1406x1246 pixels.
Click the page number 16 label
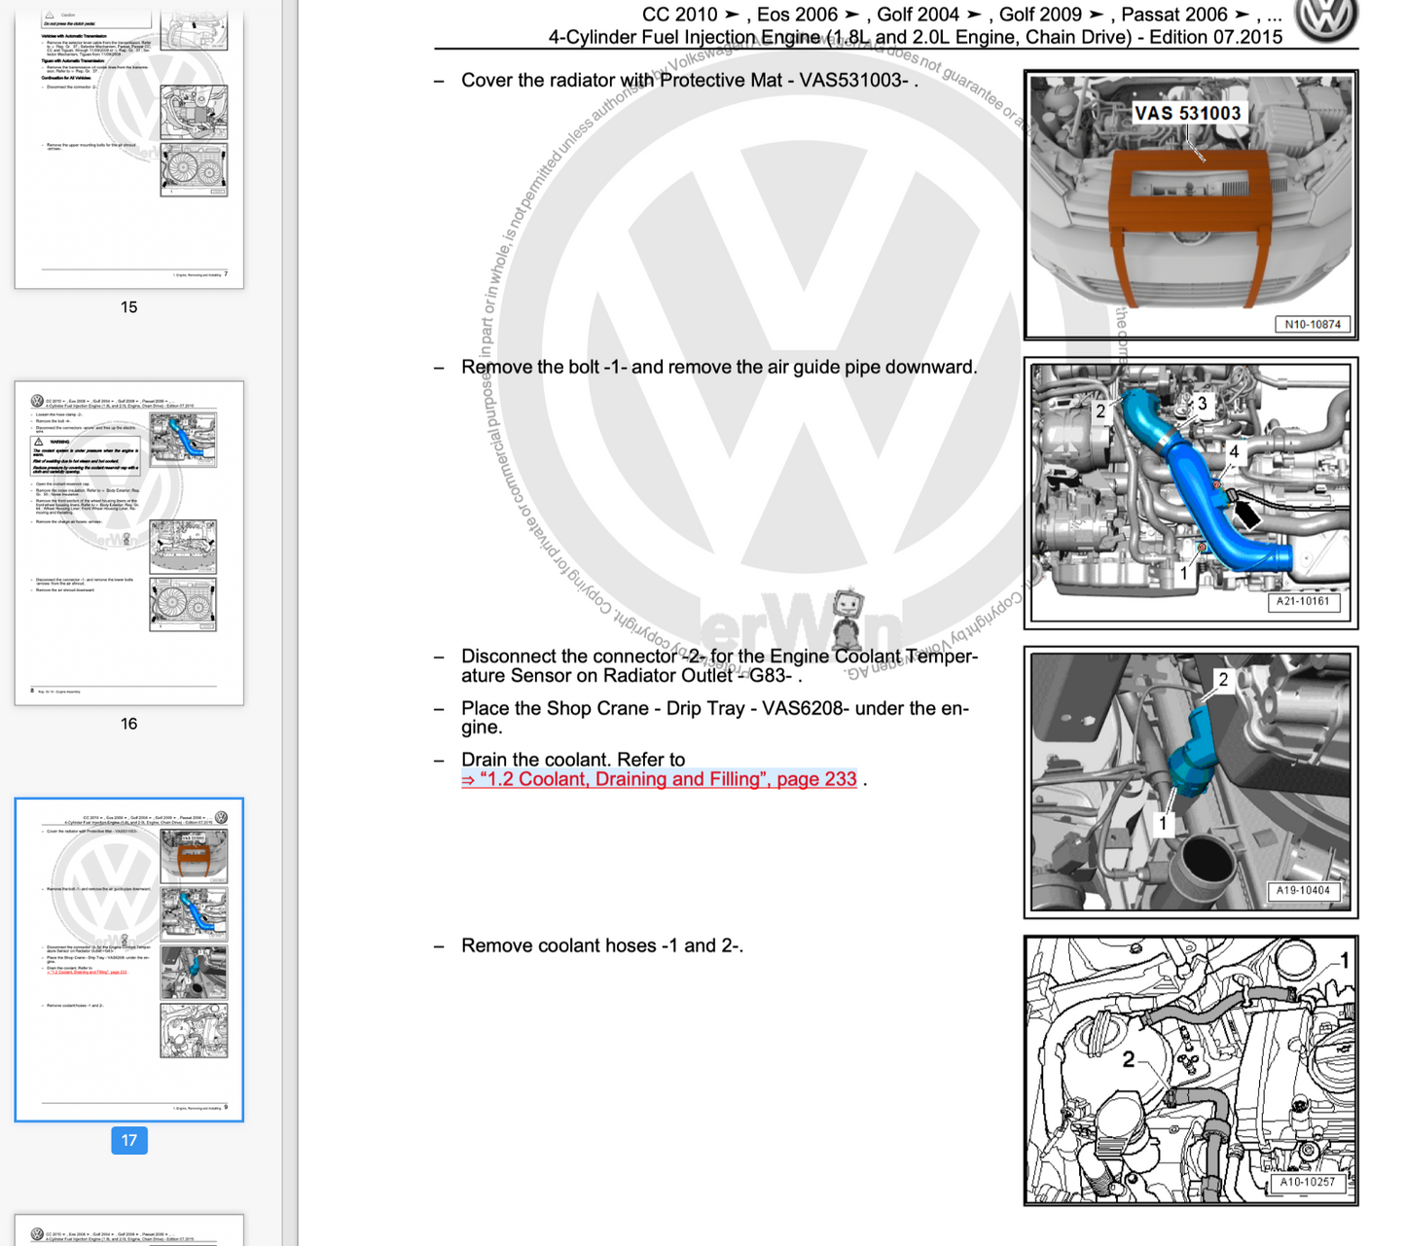coord(128,724)
